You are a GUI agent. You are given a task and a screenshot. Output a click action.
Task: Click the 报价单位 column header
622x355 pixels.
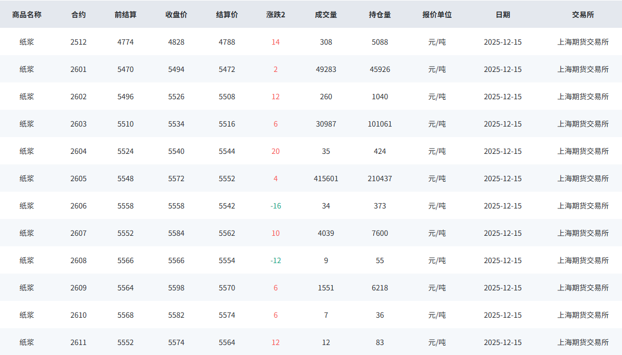[x=437, y=15]
